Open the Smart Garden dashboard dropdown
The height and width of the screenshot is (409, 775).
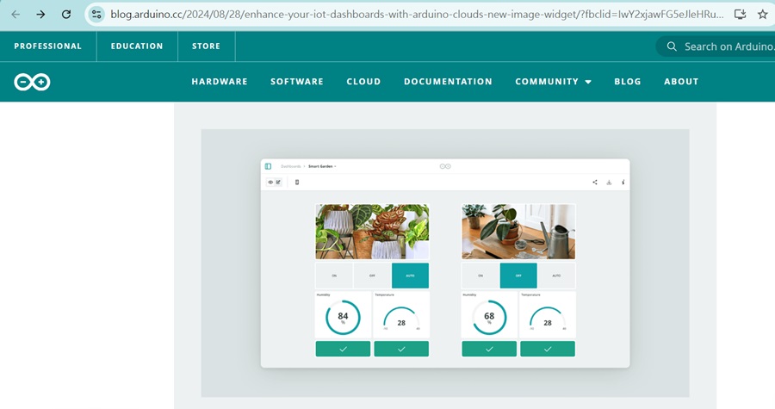point(323,166)
